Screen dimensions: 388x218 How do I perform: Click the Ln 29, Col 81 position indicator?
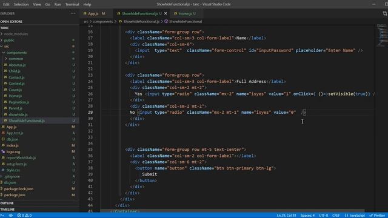(286, 216)
